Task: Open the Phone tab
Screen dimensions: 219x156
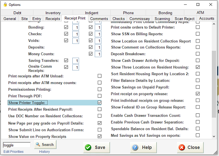Action: tap(128, 13)
